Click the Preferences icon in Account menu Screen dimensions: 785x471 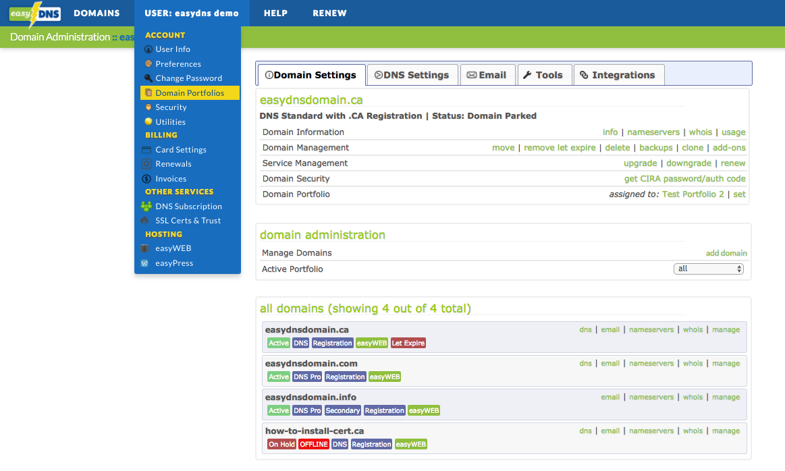coord(148,63)
